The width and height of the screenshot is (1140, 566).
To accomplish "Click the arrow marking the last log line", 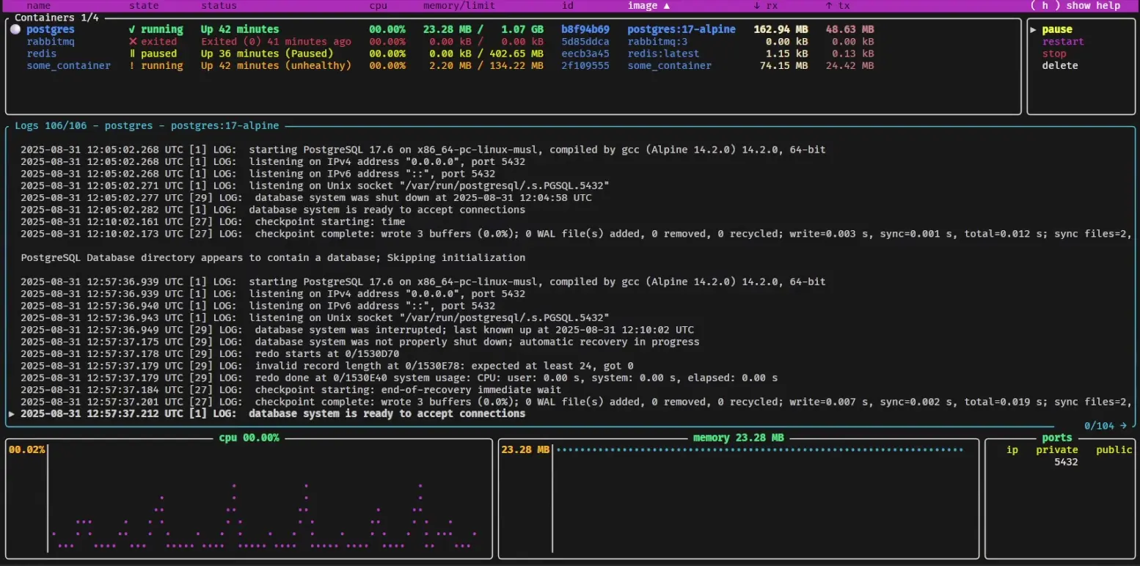I will [12, 414].
